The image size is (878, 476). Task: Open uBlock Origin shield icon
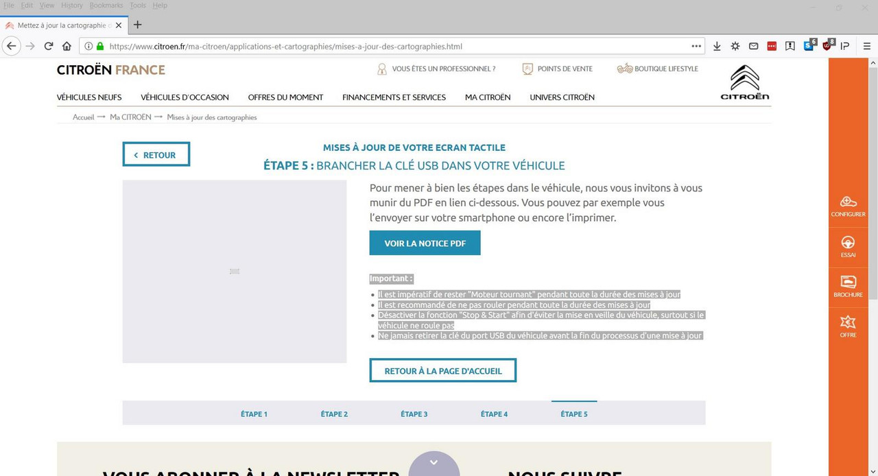click(828, 45)
